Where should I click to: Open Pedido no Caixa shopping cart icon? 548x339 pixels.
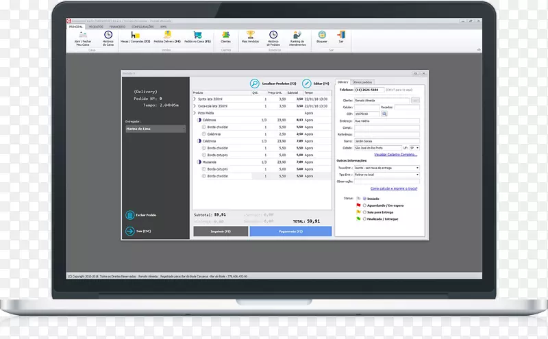[x=197, y=35]
